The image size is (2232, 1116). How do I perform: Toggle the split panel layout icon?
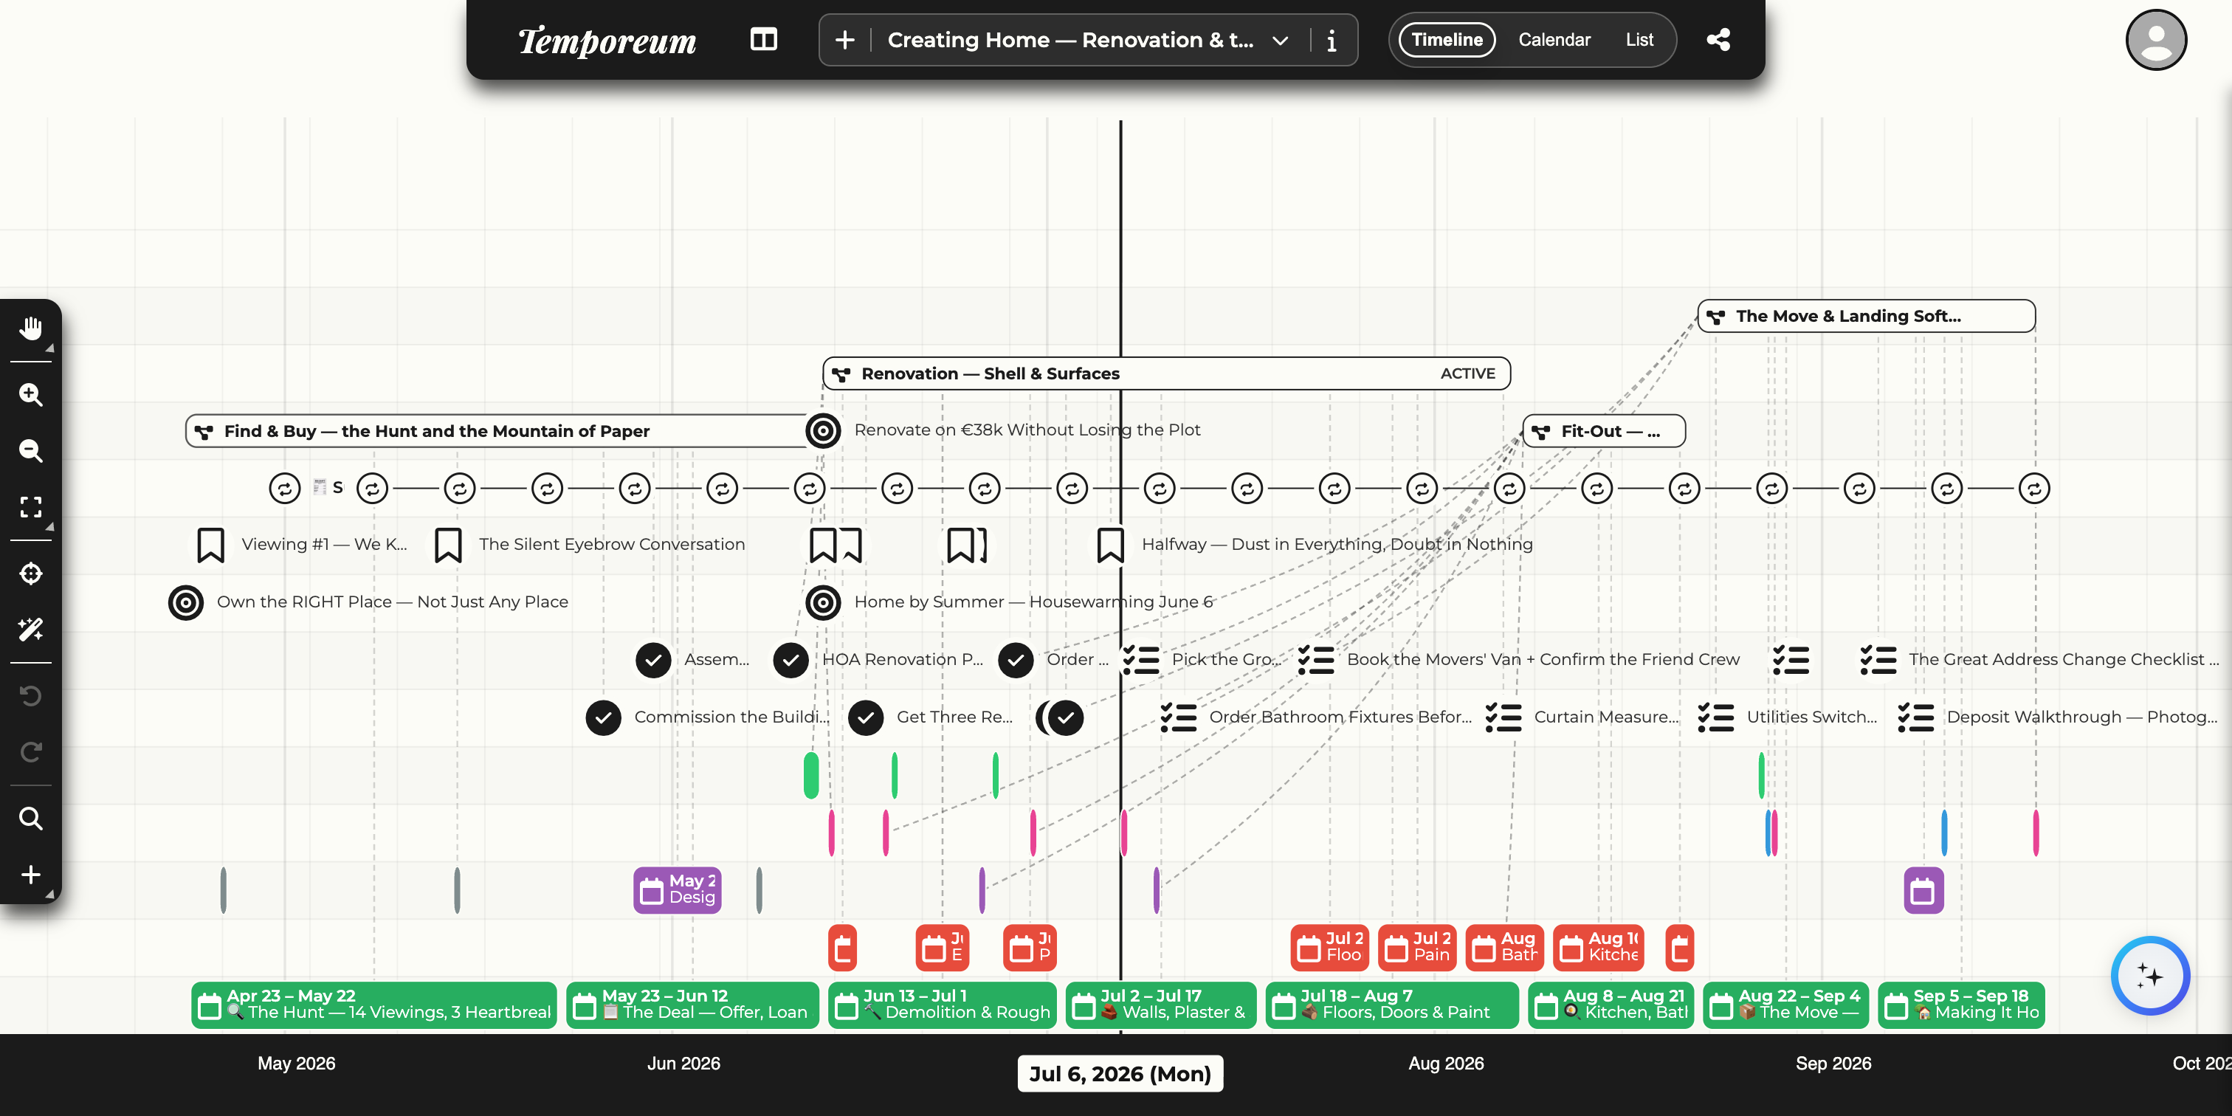tap(763, 39)
